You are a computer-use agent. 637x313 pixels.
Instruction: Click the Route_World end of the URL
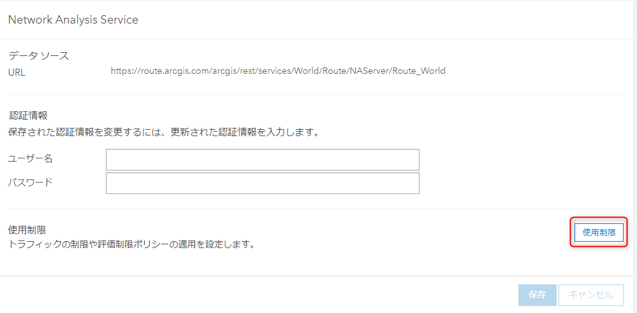click(x=420, y=71)
